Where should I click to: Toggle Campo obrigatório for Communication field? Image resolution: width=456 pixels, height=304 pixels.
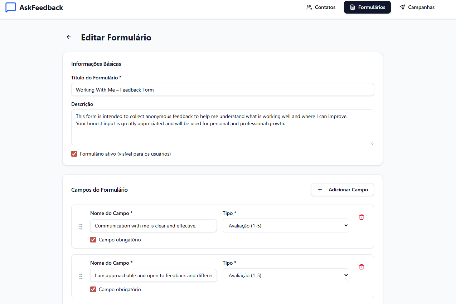pyautogui.click(x=93, y=240)
